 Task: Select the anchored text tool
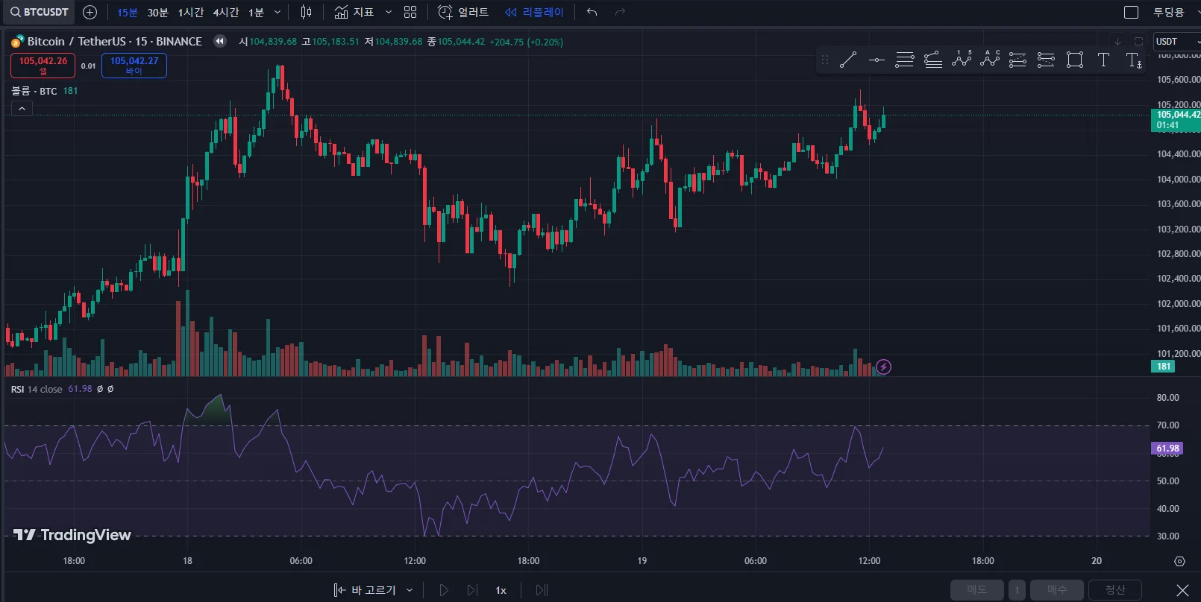(x=1134, y=60)
